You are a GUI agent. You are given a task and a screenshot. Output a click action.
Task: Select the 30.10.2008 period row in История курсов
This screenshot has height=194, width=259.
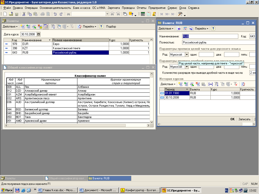[207, 98]
